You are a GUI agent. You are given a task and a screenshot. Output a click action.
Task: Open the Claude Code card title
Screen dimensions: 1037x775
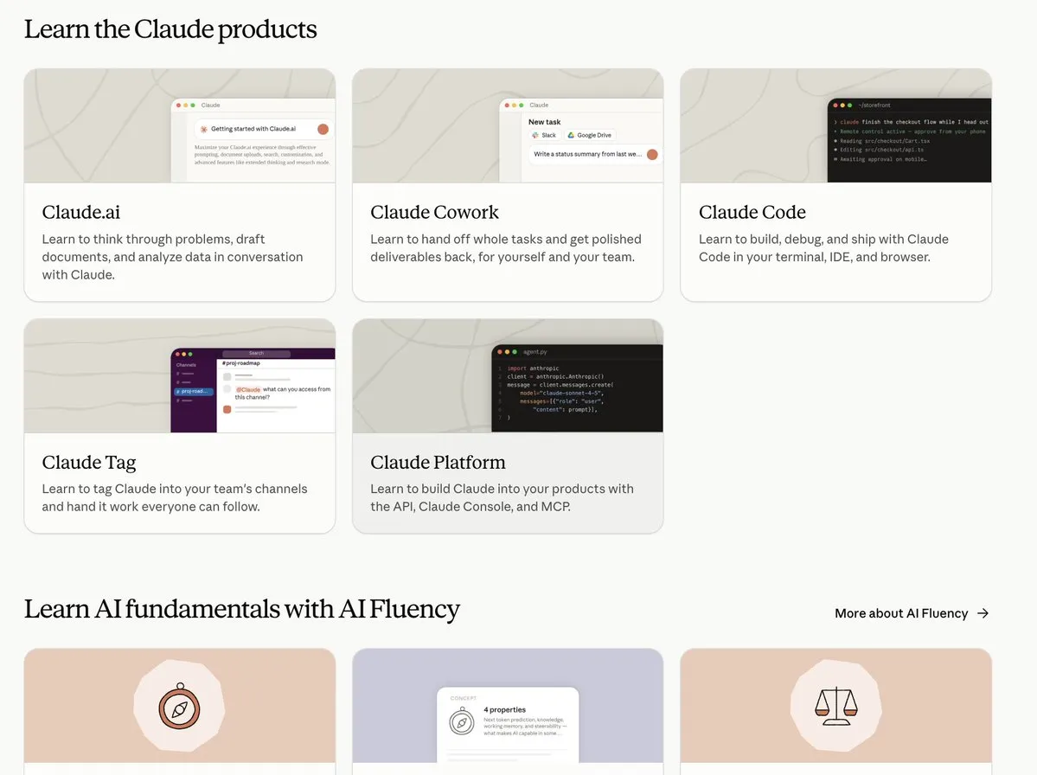[x=752, y=212]
